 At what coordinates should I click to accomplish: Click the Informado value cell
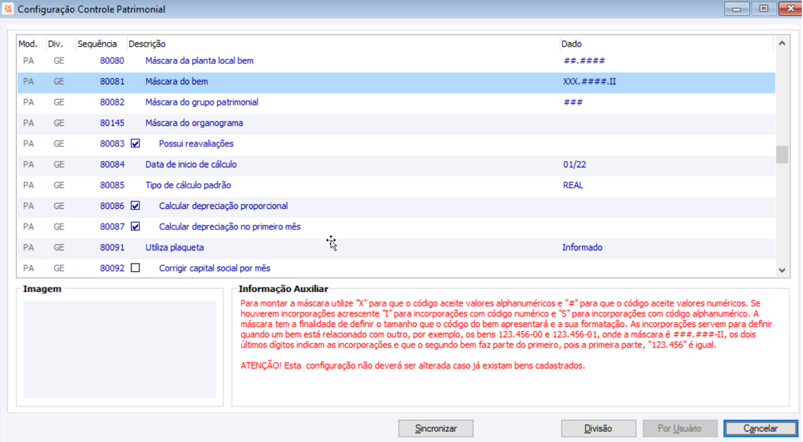point(582,247)
